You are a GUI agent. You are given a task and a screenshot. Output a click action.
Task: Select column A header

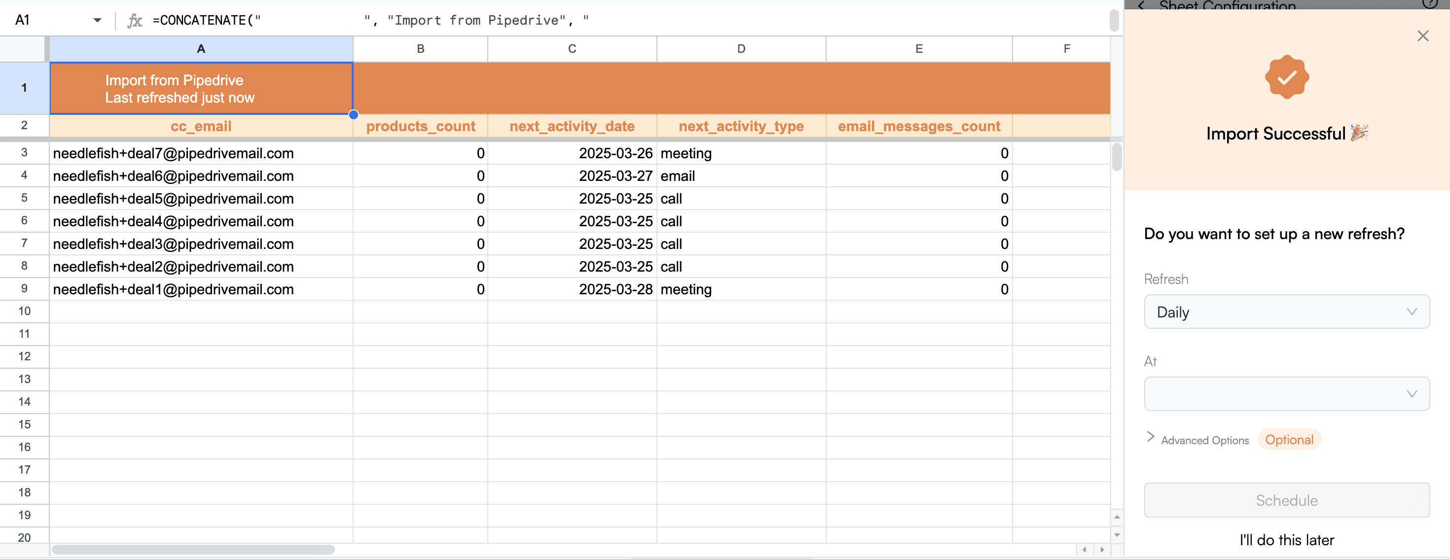click(201, 49)
